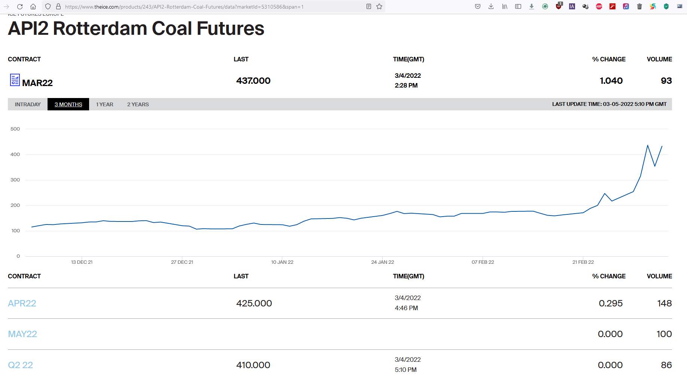Open the Firefox downloads panel
Image resolution: width=687 pixels, height=376 pixels.
491,7
